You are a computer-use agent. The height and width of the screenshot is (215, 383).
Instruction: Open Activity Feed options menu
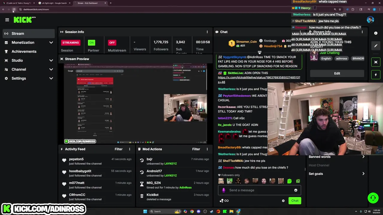[130, 149]
